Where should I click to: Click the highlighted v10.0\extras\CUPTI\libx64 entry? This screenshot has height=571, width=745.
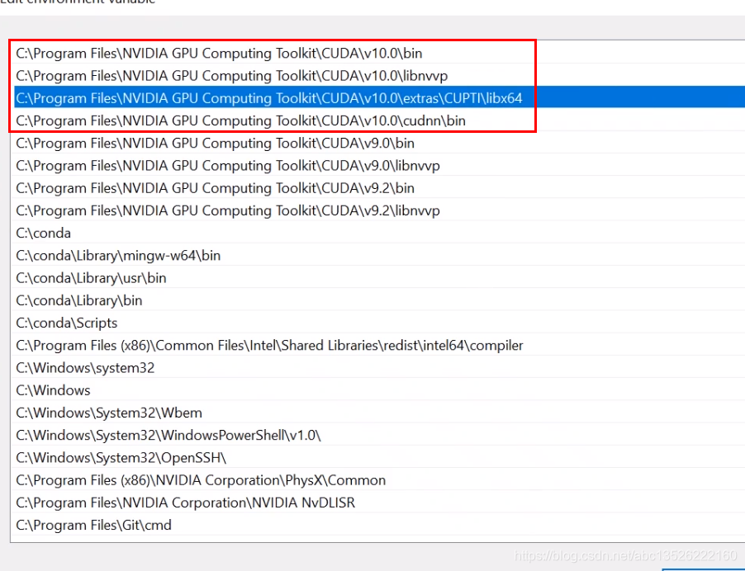[x=379, y=97]
